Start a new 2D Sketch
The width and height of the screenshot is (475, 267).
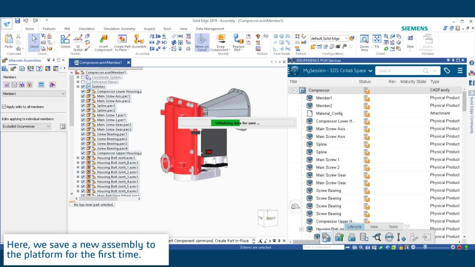coord(65,41)
